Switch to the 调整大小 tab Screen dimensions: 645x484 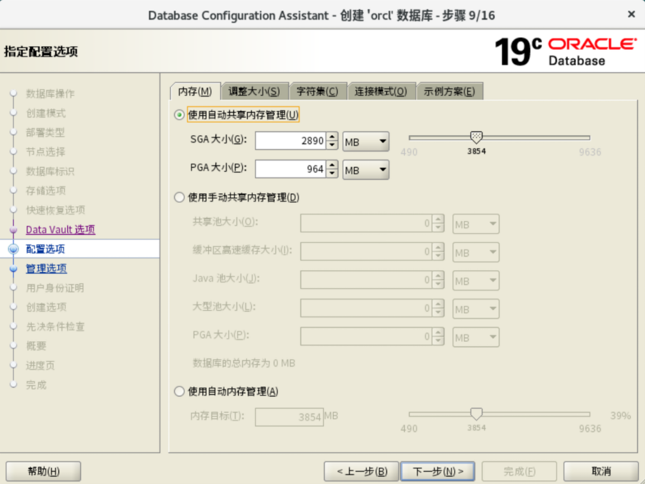[x=254, y=91]
